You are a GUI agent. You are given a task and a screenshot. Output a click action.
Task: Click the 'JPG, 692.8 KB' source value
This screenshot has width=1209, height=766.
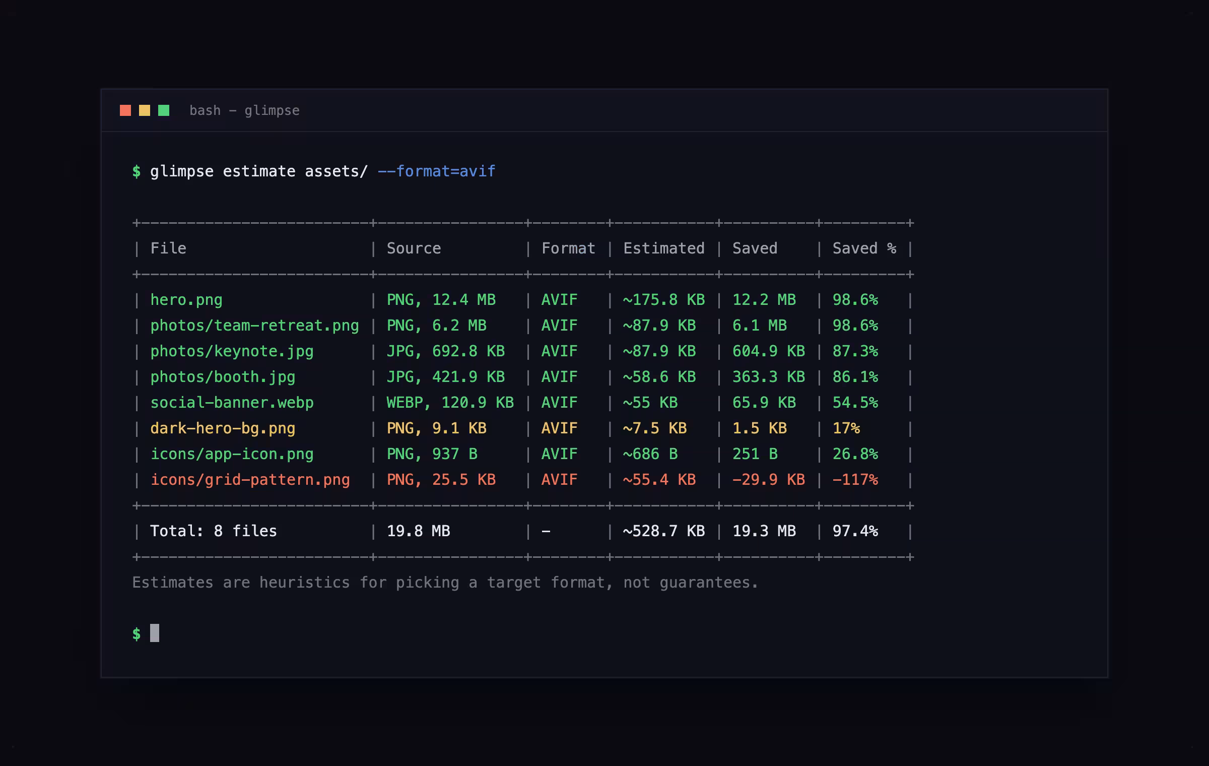446,351
